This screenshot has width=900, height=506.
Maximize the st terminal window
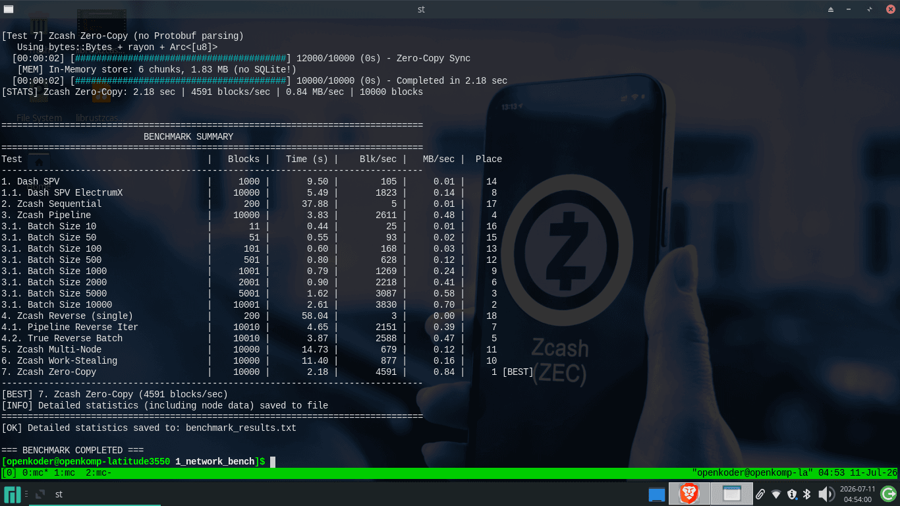coord(870,9)
